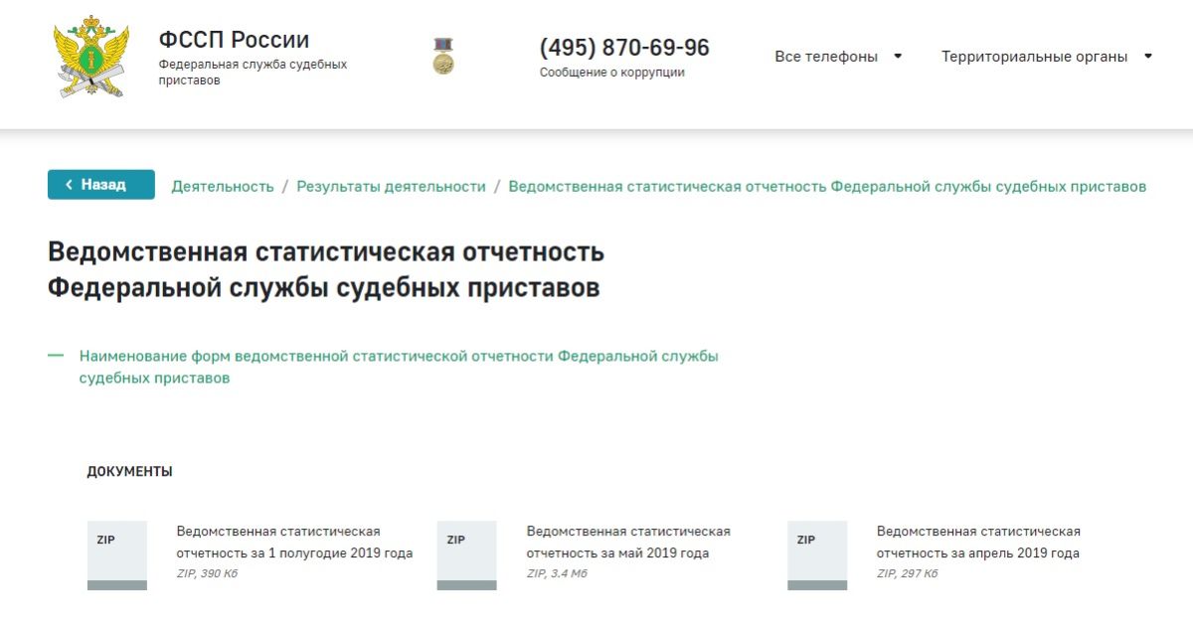Click the green dash icon beside Наименование форм
Screen dimensions: 1193x630
[x=56, y=356]
